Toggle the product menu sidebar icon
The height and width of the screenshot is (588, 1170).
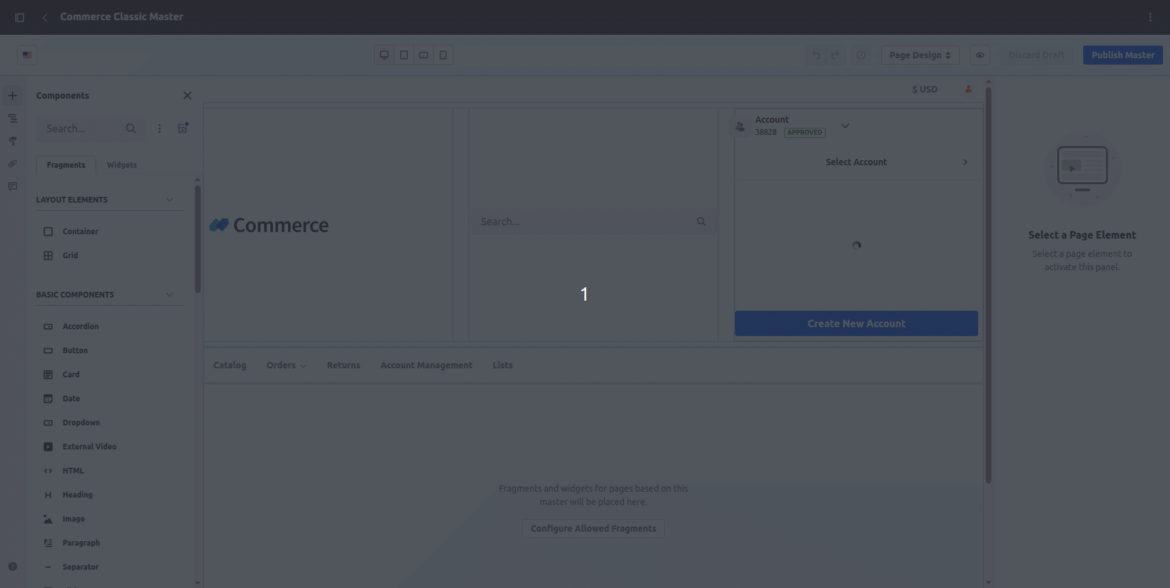(20, 17)
